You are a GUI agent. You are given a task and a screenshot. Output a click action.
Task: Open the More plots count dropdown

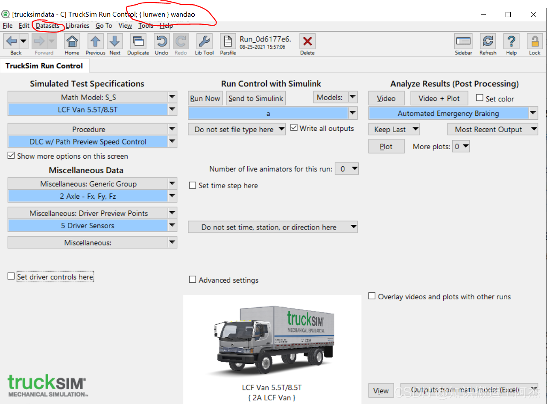461,147
